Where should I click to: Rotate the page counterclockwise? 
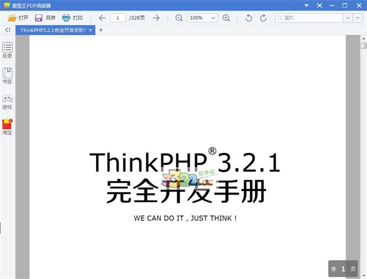(x=249, y=18)
